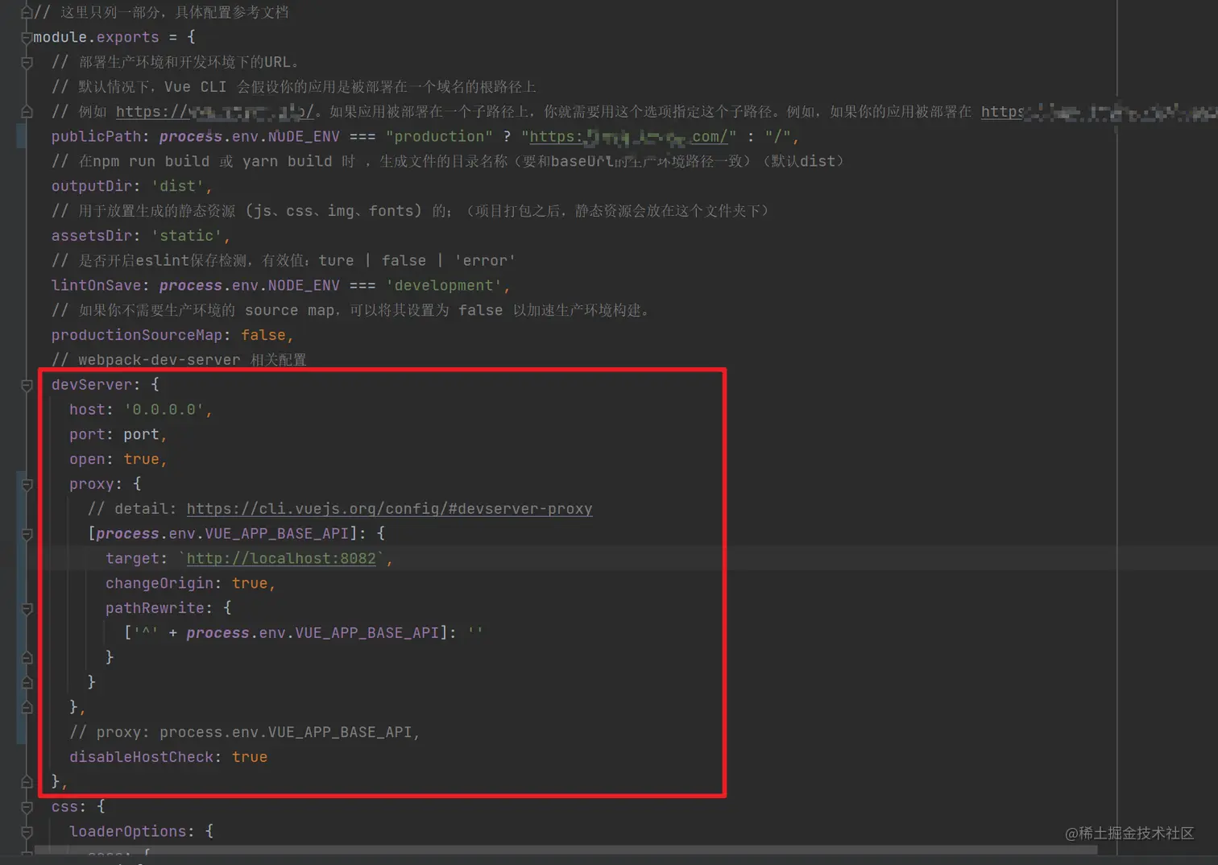Click commented-out proxy: process.env line
Viewport: 1218px width, 865px height.
[x=245, y=732]
